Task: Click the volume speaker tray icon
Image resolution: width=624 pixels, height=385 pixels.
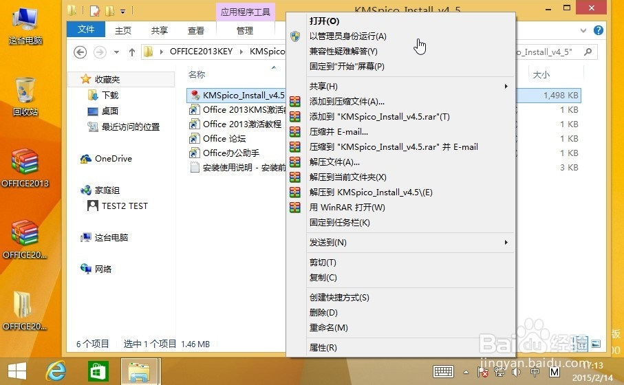Action: [x=517, y=372]
